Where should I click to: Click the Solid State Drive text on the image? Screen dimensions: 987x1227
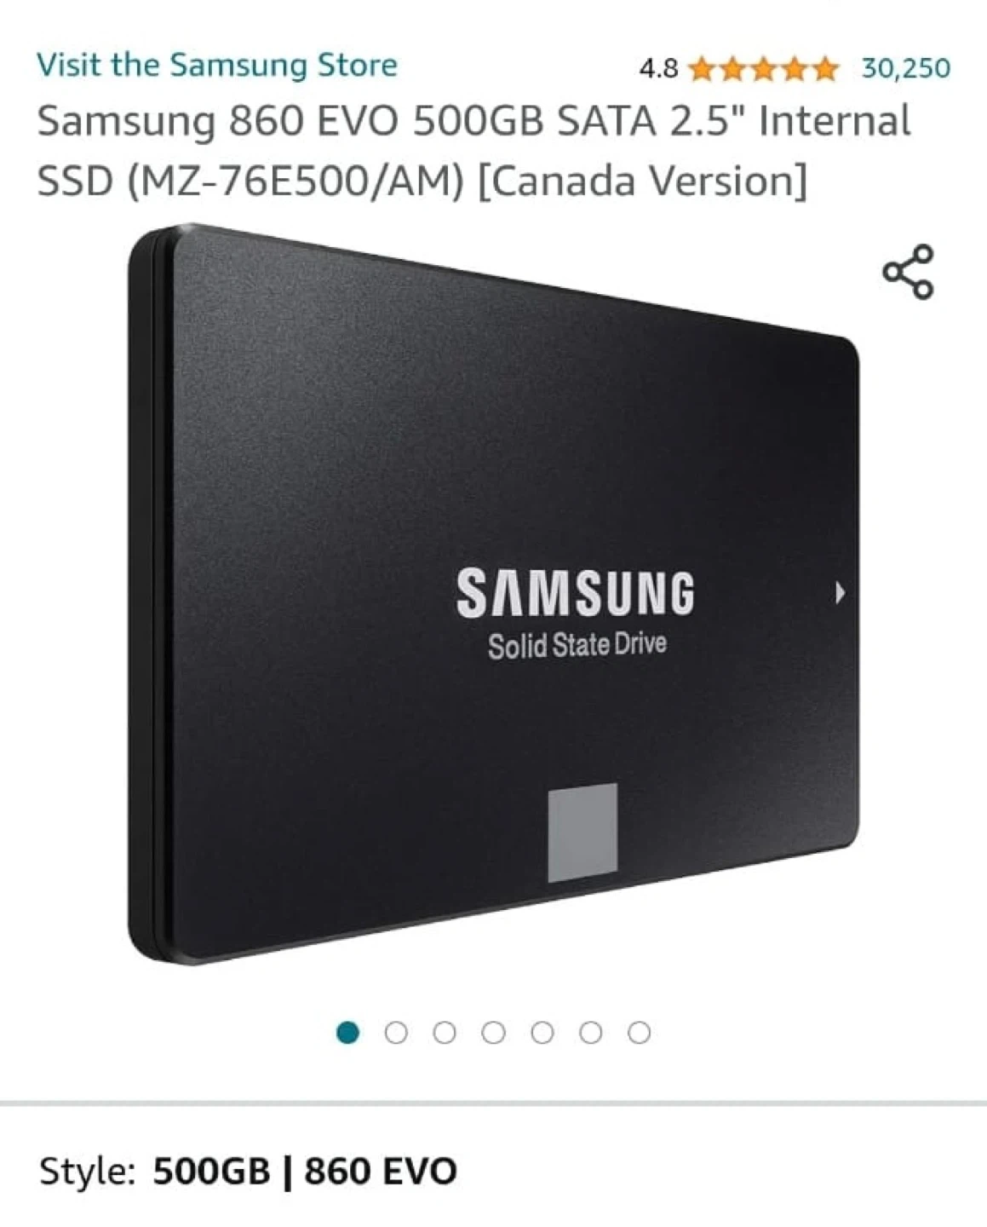pos(577,645)
